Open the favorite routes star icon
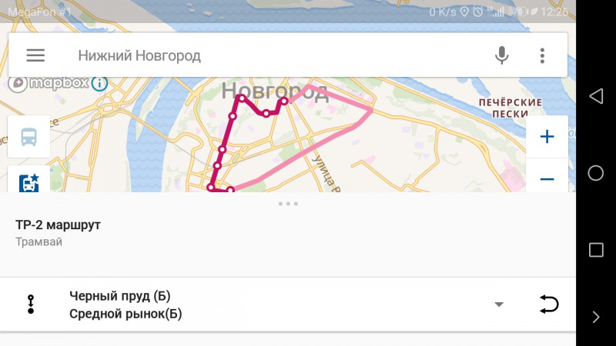The width and height of the screenshot is (616, 346). click(28, 181)
